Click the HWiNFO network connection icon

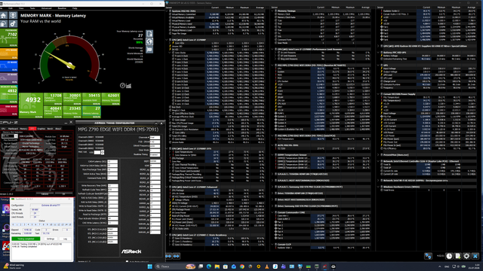click(428, 256)
